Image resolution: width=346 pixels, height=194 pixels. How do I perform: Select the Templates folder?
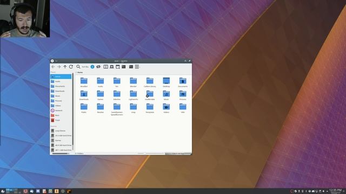(x=150, y=108)
